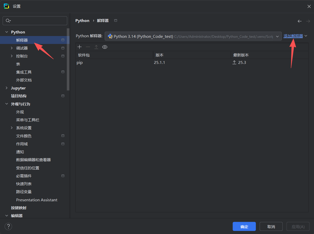Click the plus icon to install package
The height and width of the screenshot is (234, 314).
80,47
